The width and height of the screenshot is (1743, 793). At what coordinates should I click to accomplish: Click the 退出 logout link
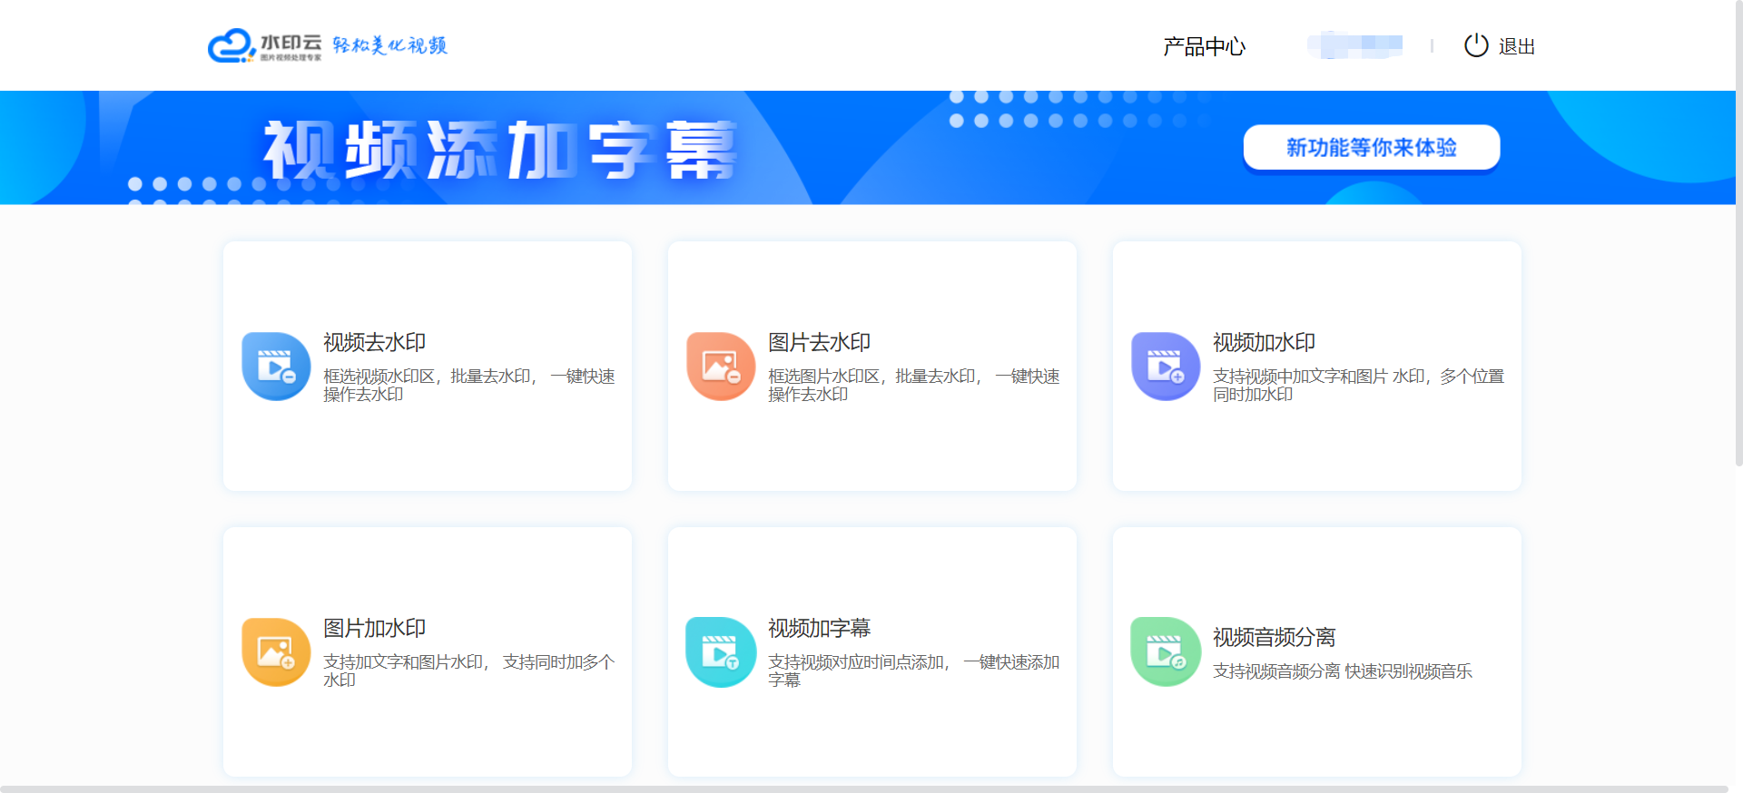click(1516, 46)
